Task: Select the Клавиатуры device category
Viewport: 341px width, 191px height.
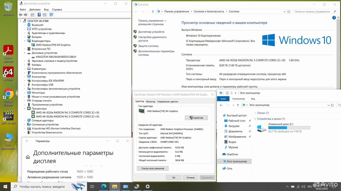Action: coord(39,69)
